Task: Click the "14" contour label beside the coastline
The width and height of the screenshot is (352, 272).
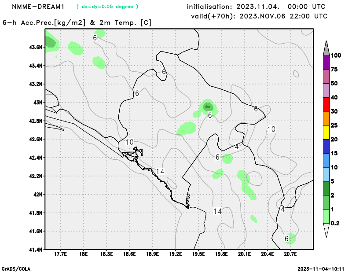Action: pos(160,172)
